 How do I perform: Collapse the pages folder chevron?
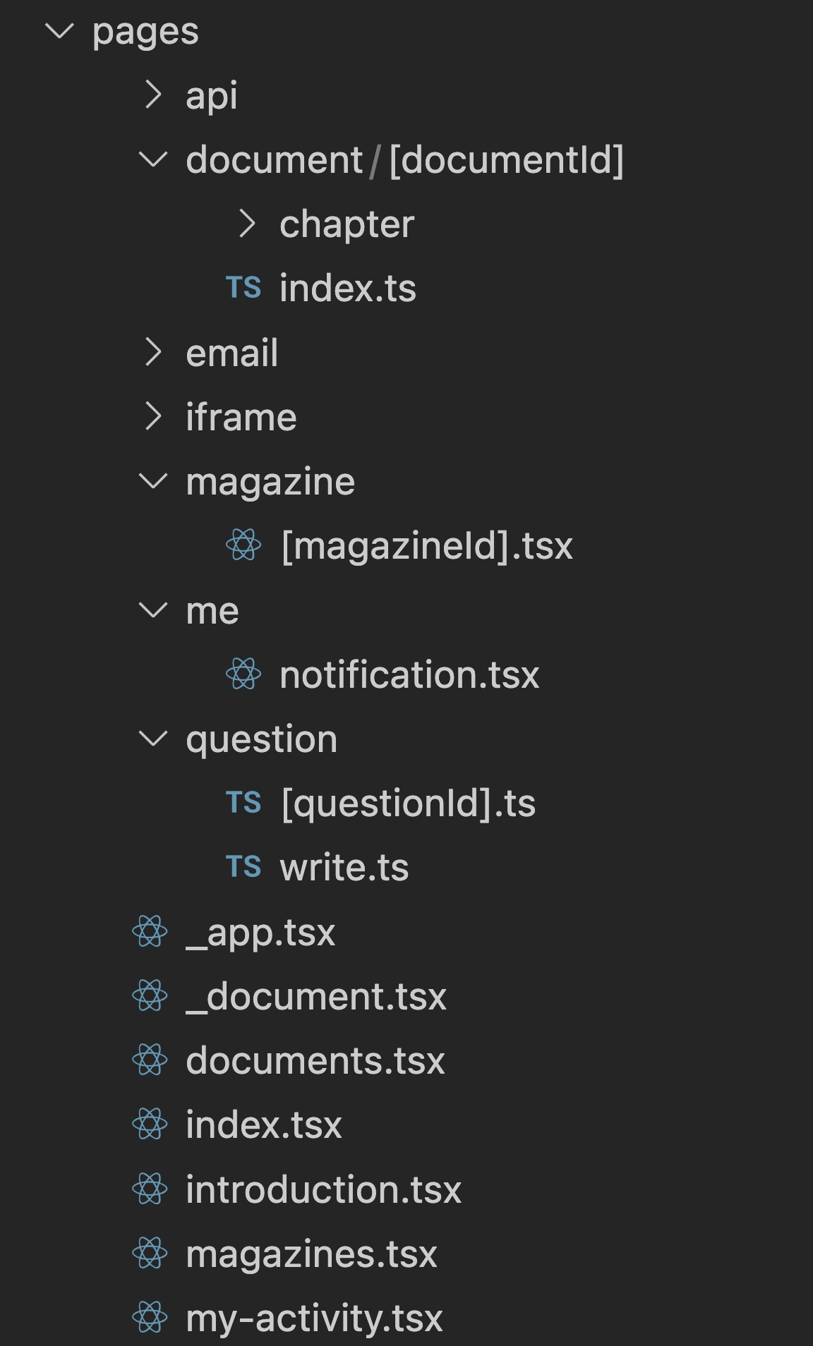coord(59,30)
